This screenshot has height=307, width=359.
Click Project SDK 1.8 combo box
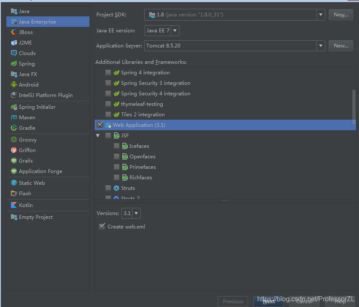pyautogui.click(x=235, y=15)
